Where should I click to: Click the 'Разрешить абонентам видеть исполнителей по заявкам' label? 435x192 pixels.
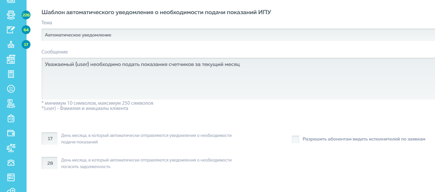tap(364, 139)
